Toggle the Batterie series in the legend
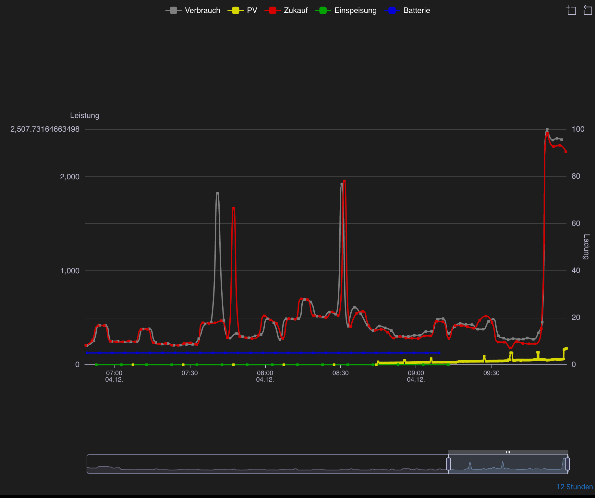 407,10
